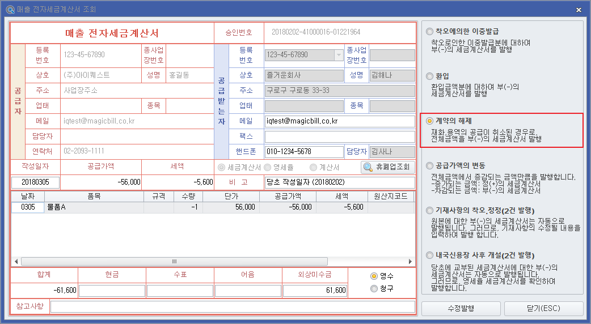
Task: Click the right scroll arrow of item grid
Action: pyautogui.click(x=410, y=262)
